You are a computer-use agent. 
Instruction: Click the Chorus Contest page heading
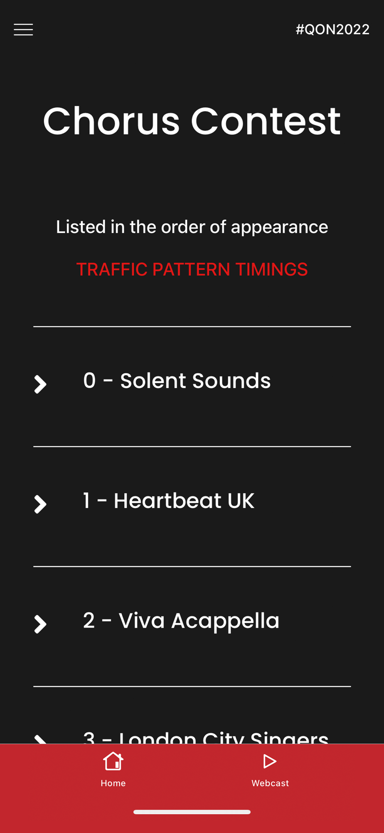point(192,121)
